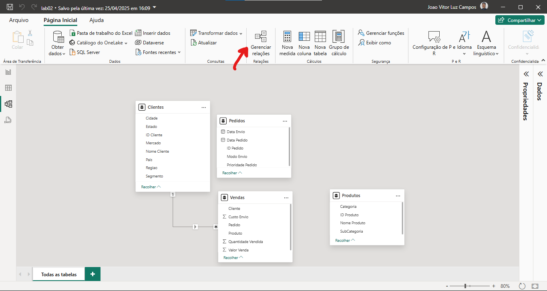Open more options for Pedidos table

pyautogui.click(x=285, y=121)
